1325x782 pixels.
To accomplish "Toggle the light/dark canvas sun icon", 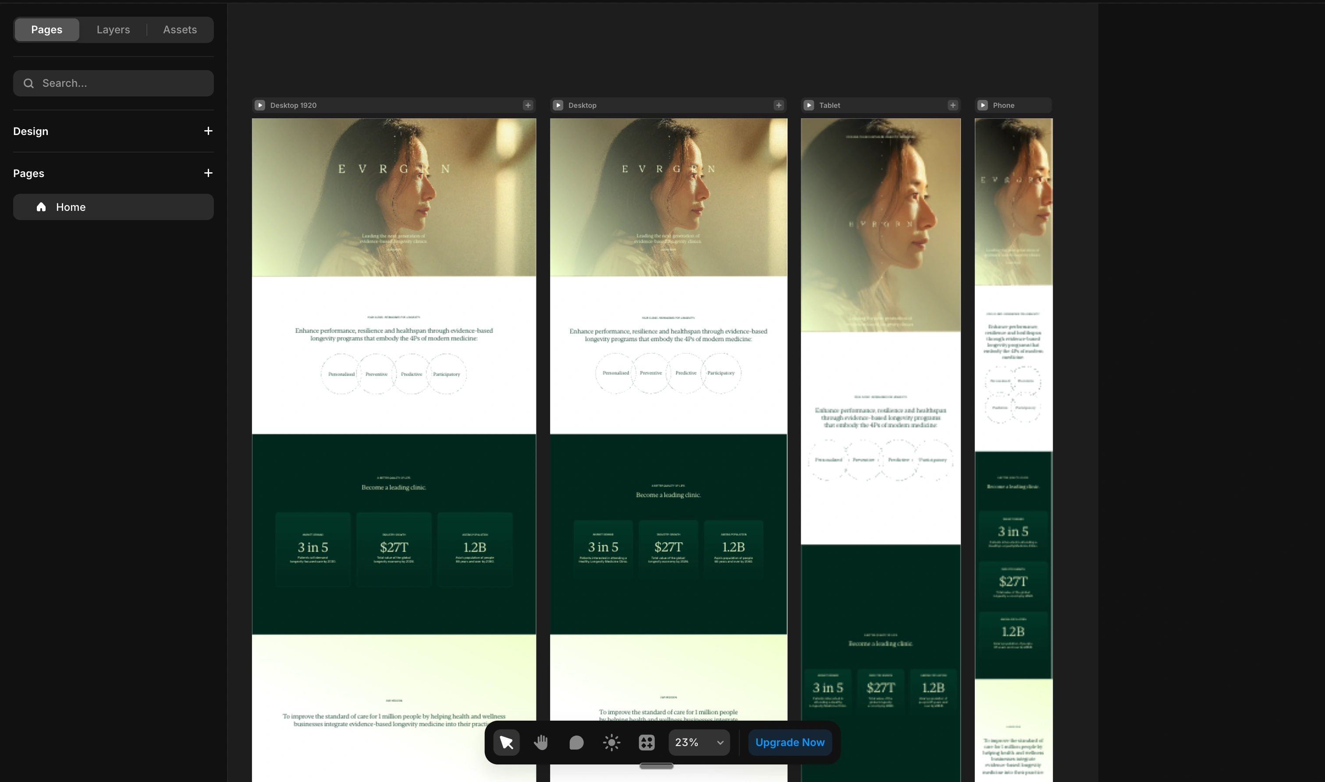I will [x=611, y=742].
